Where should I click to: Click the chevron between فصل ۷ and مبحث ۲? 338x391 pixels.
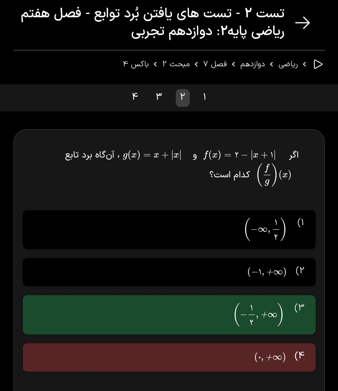click(x=196, y=64)
